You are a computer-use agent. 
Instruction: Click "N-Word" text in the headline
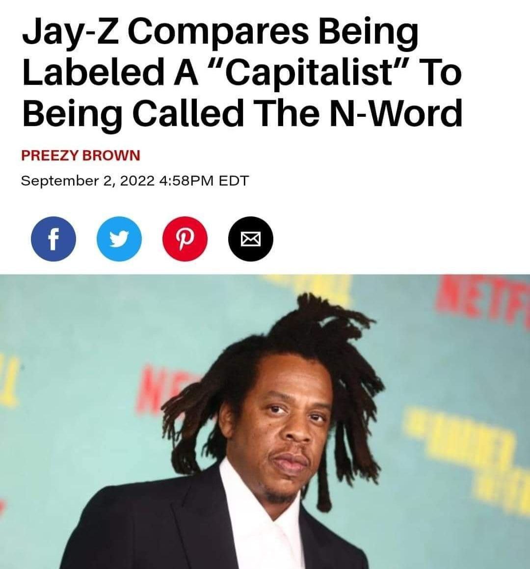(x=396, y=112)
